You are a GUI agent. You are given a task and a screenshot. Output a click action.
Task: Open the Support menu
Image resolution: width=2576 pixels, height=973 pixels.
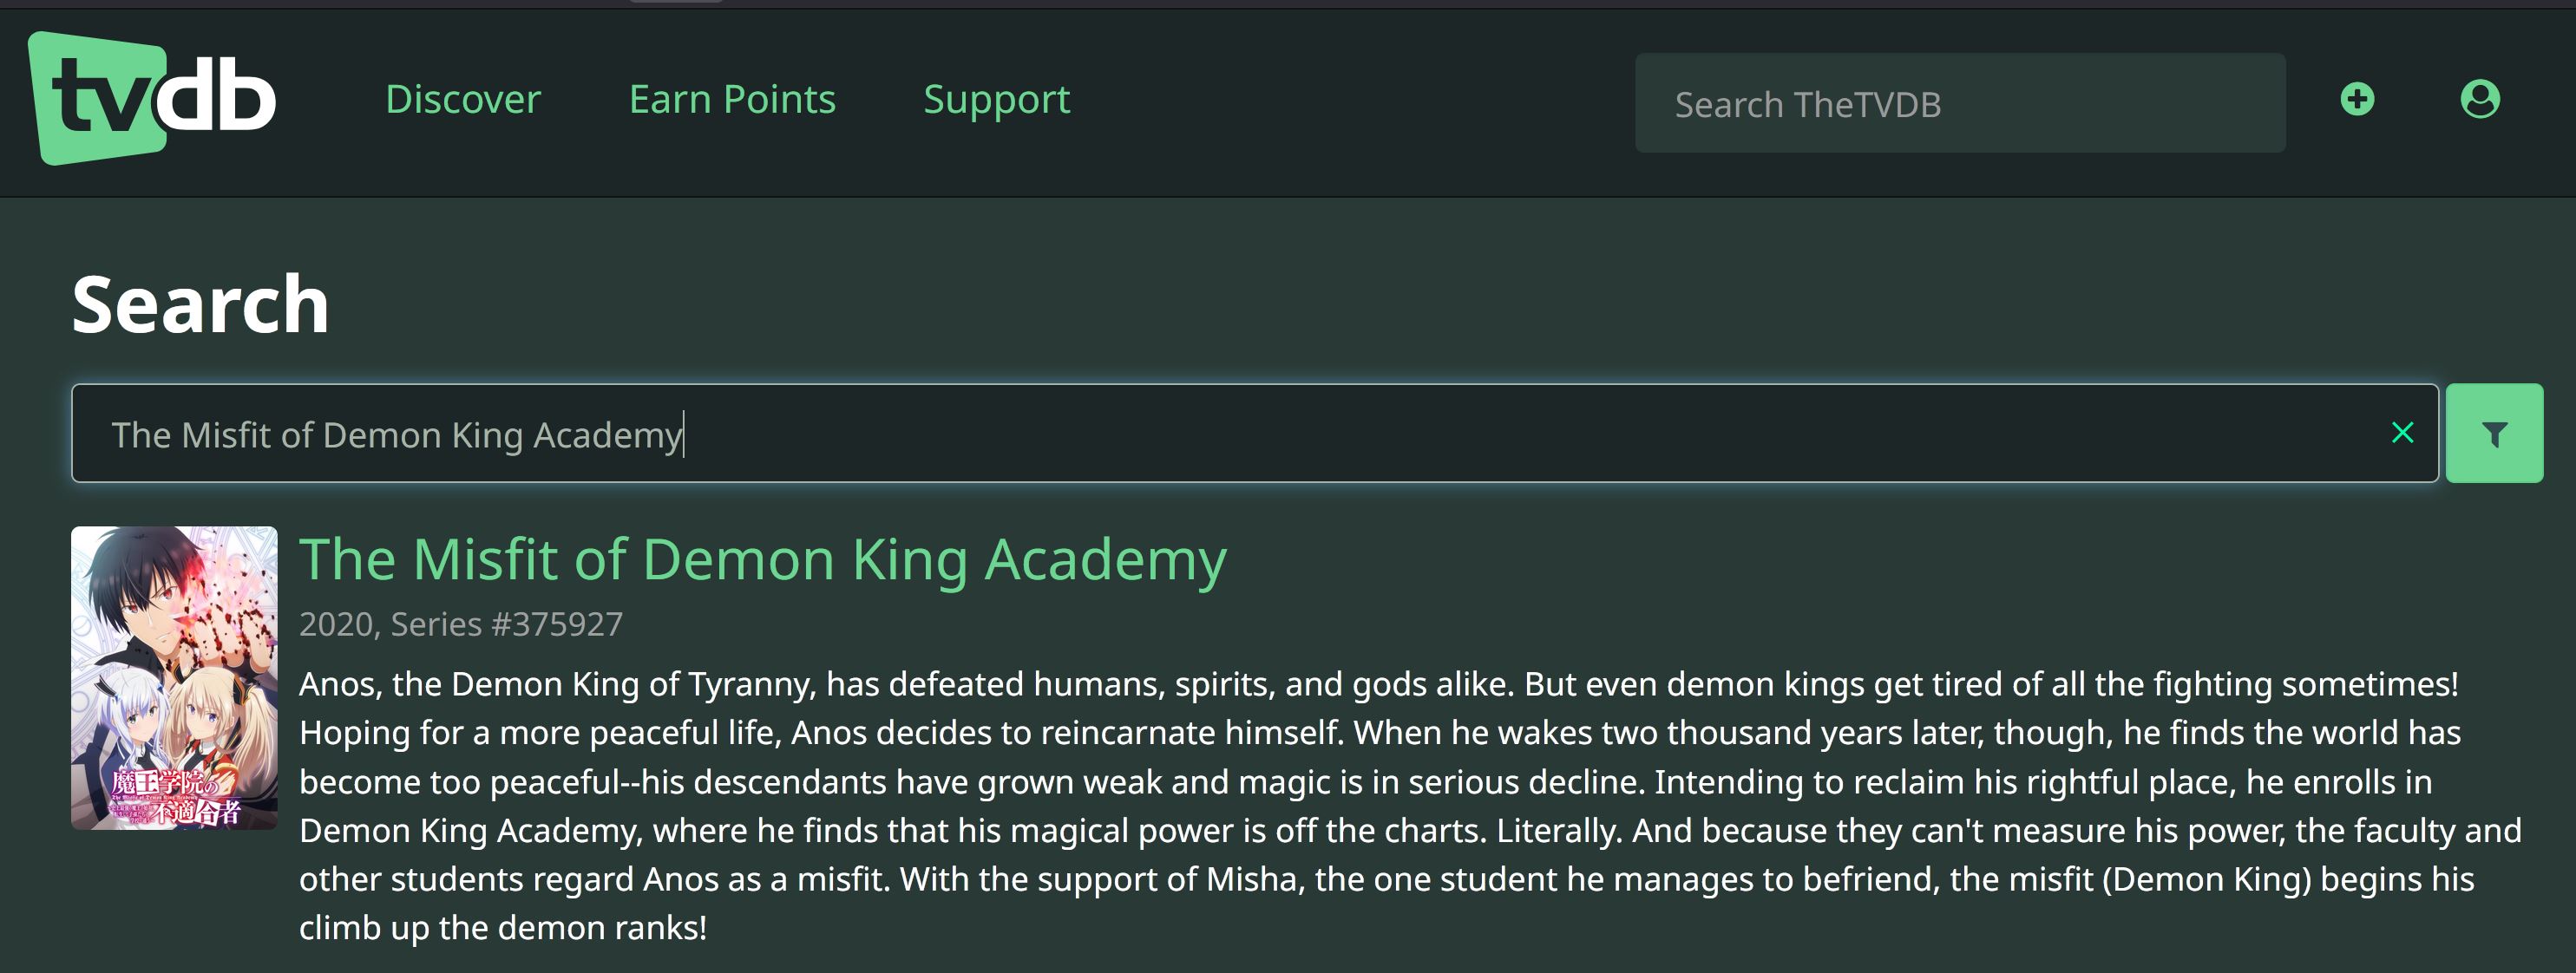pos(996,99)
